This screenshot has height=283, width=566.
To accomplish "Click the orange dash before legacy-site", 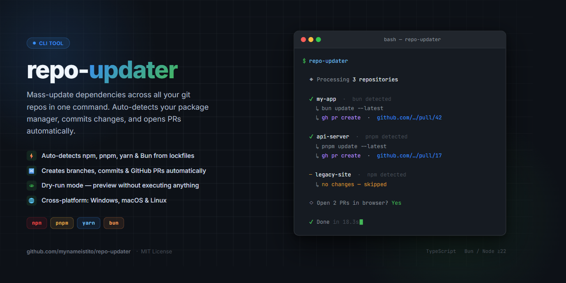I will tap(311, 175).
